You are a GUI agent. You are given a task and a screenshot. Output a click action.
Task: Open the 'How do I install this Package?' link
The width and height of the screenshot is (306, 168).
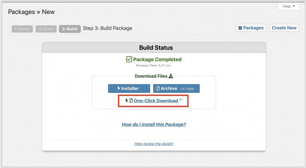click(154, 124)
